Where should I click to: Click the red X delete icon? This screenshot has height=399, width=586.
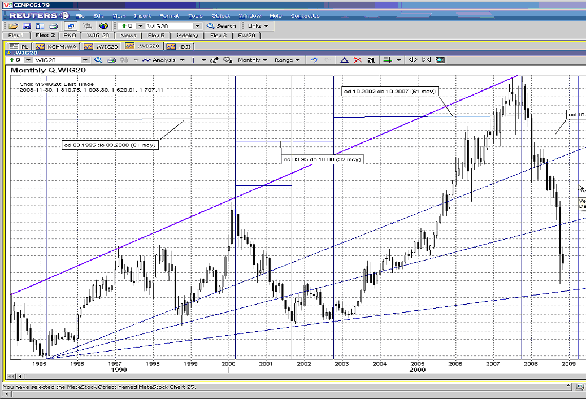357,60
